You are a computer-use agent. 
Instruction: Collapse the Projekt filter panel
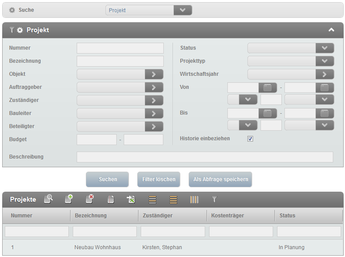(331, 30)
